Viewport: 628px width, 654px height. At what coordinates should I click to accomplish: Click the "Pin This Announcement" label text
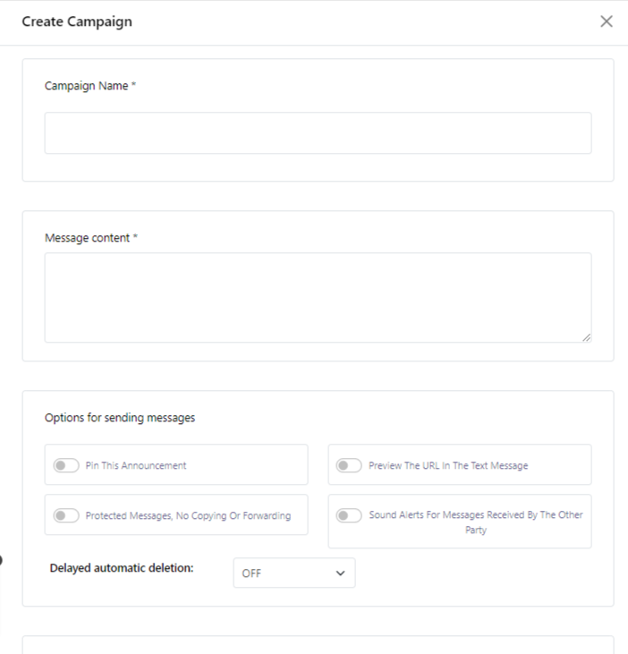pos(136,465)
